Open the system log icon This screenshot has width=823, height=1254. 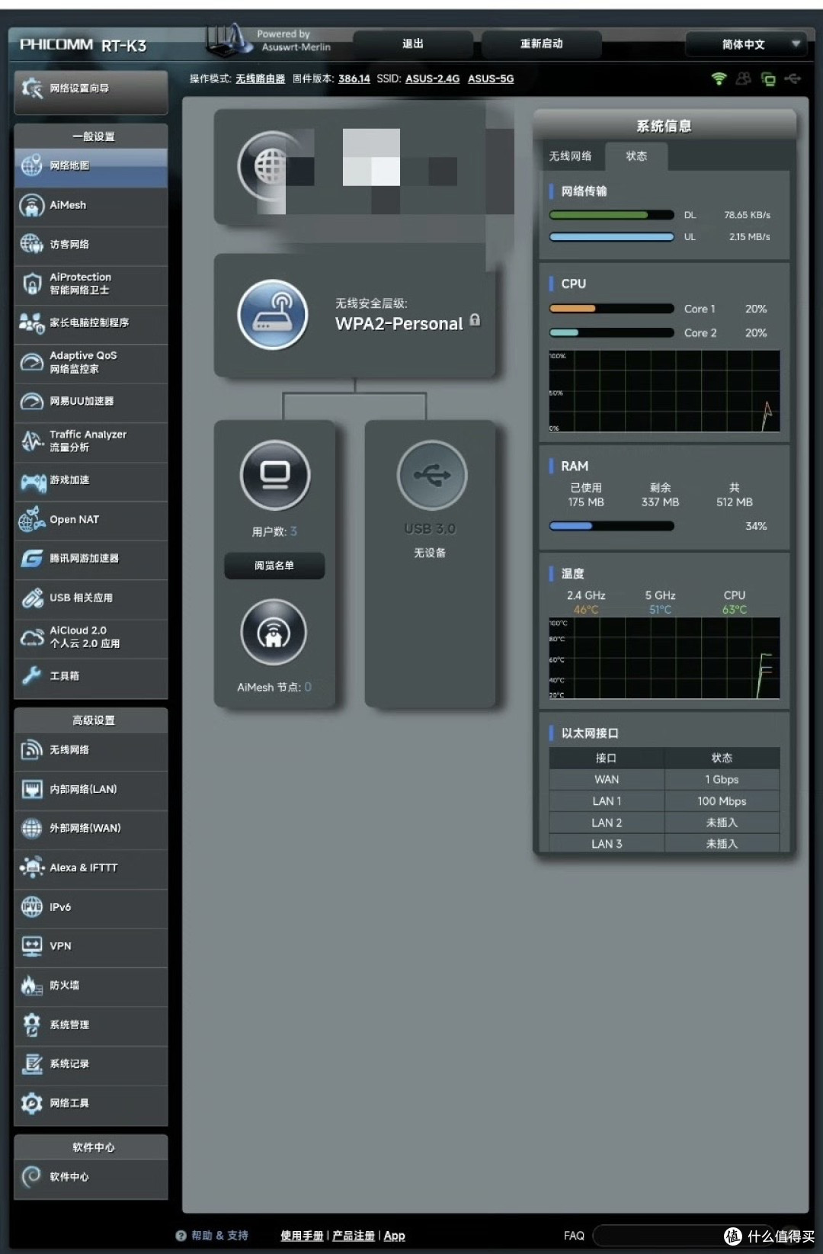31,1064
